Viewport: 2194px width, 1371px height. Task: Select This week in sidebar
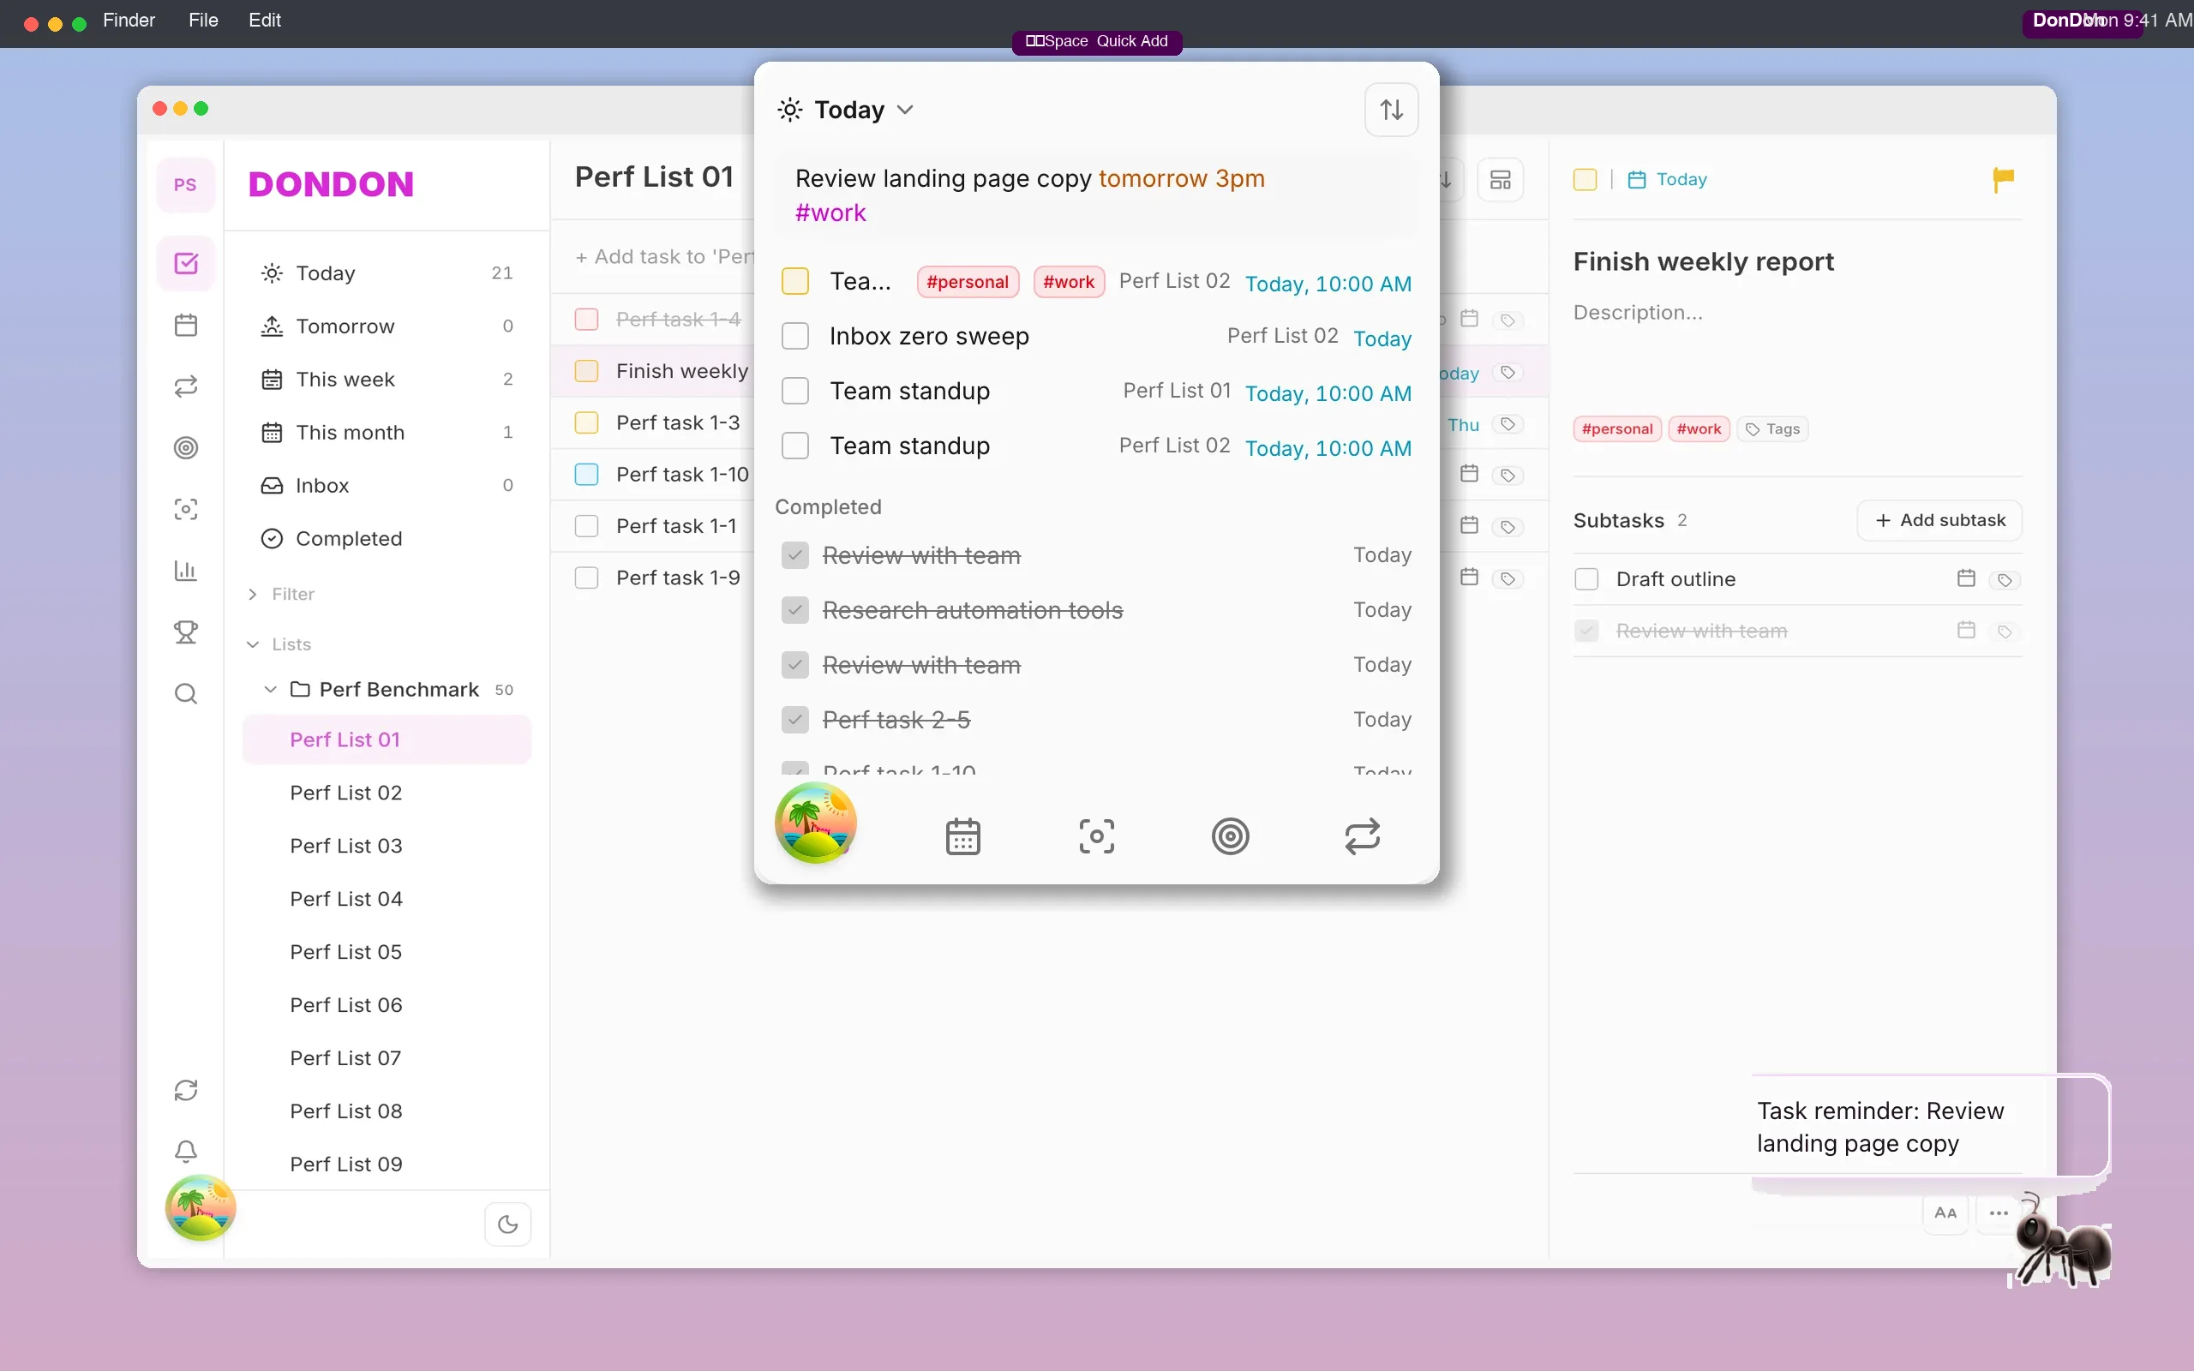(x=387, y=379)
